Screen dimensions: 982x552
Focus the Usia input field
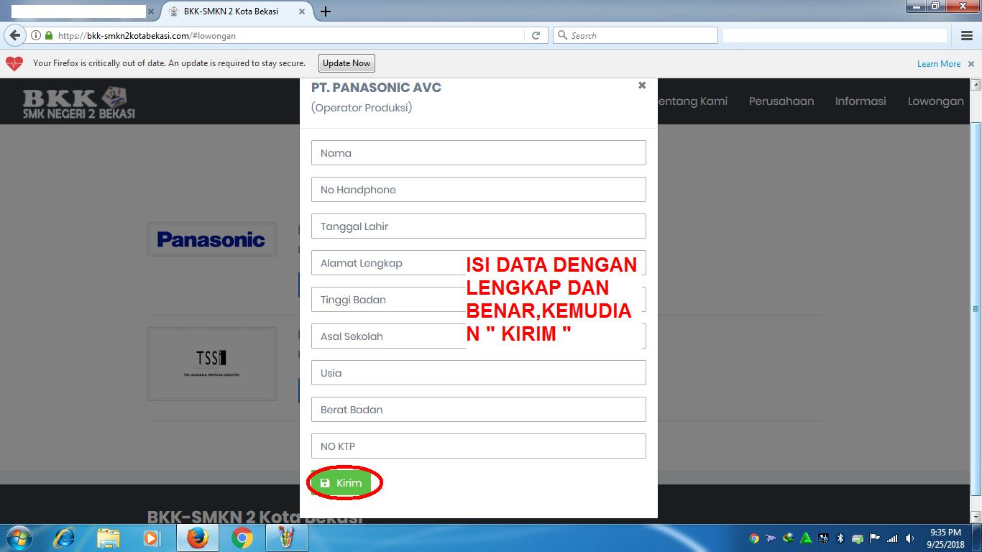479,372
